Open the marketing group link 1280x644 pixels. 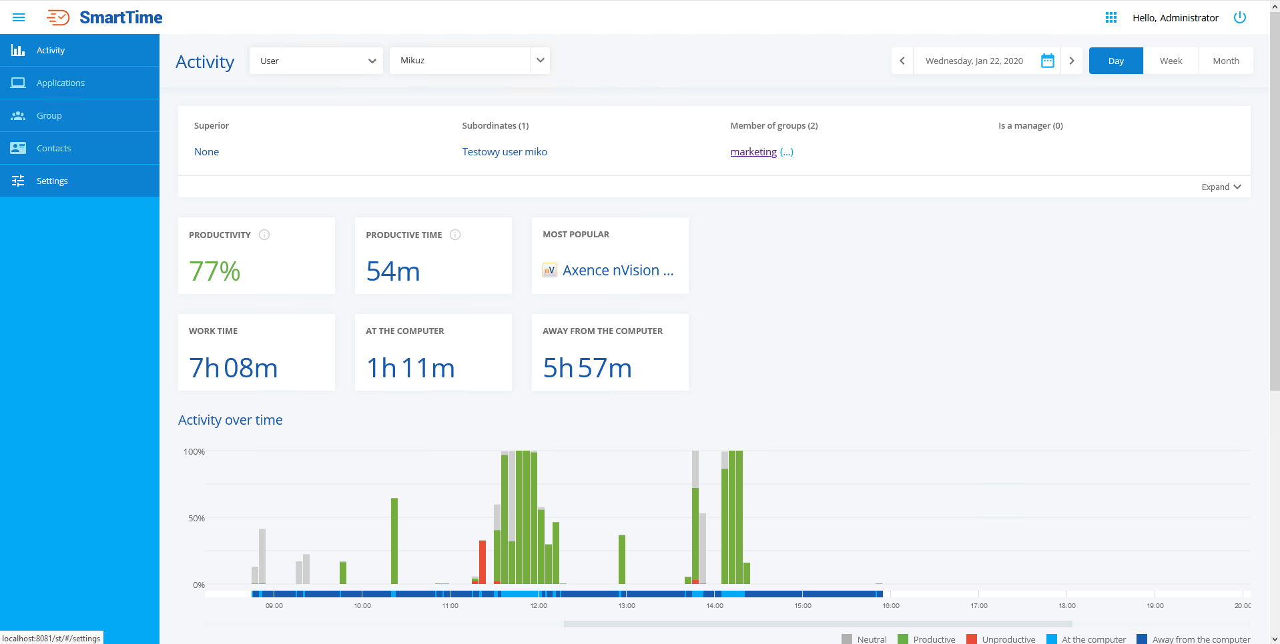[753, 152]
